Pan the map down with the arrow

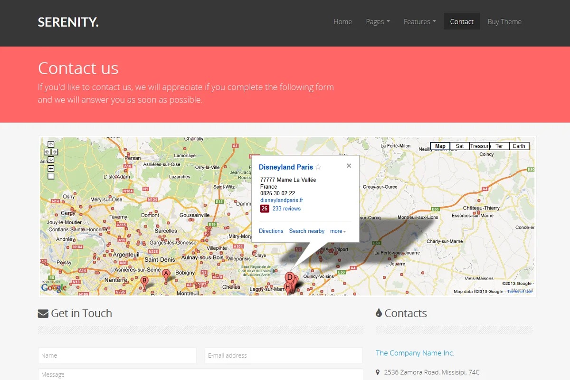point(51,160)
